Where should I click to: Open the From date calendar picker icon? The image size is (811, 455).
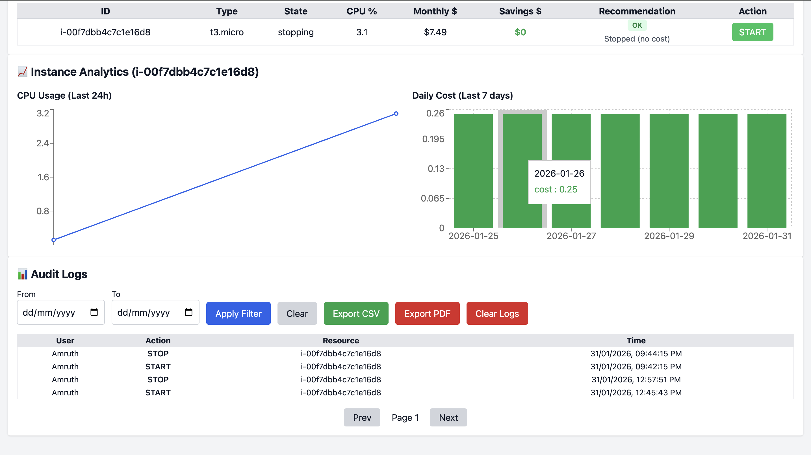94,312
